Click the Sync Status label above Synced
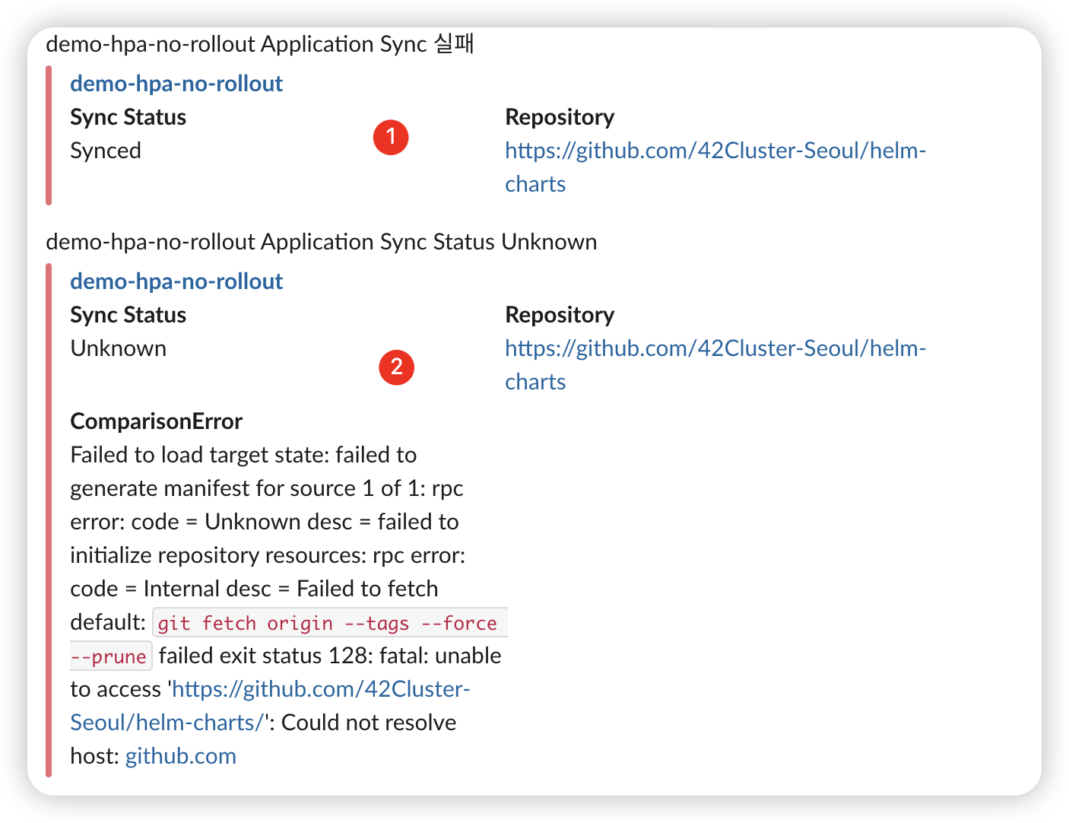This screenshot has width=1069, height=823. coord(128,117)
